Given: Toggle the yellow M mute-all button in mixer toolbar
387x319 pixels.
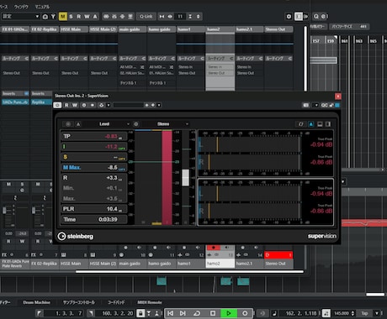Looking at the screenshot, I should (63, 17).
